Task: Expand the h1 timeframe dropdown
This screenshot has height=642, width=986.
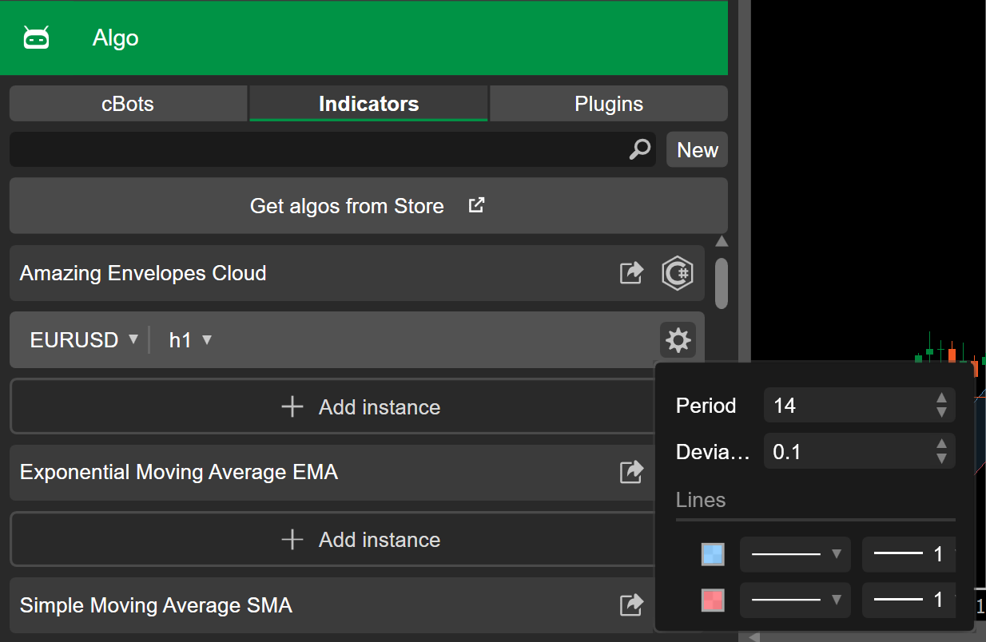Action: click(x=190, y=340)
